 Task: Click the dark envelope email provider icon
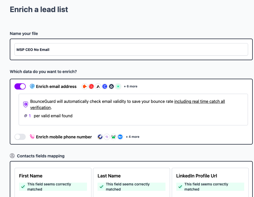[x=111, y=86]
